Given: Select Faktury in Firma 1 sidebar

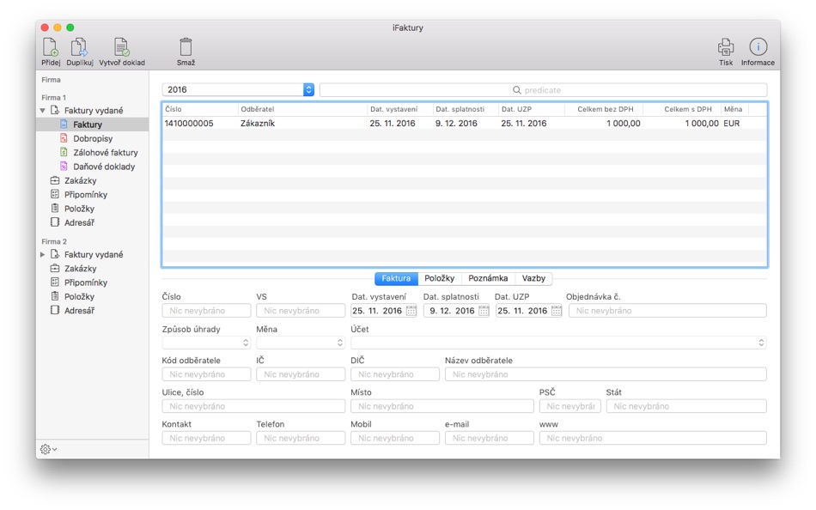Looking at the screenshot, I should pyautogui.click(x=92, y=124).
